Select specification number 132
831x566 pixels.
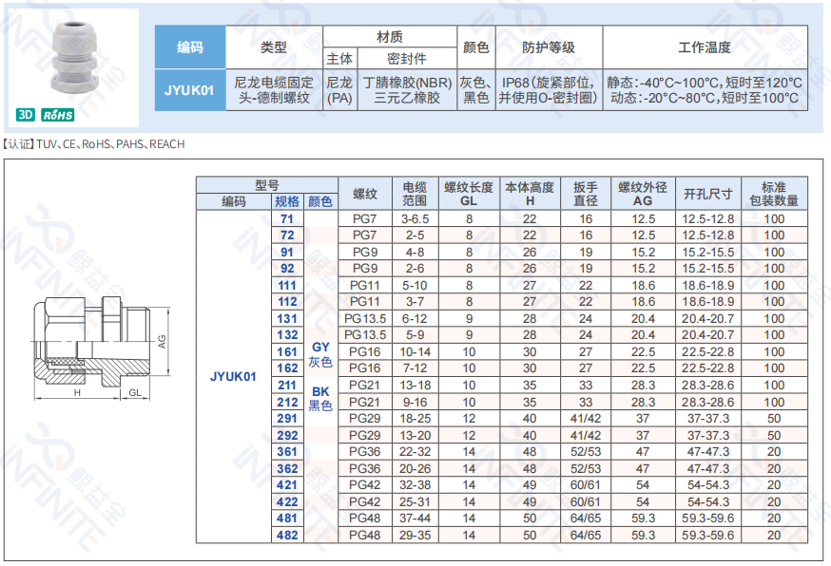coord(287,335)
